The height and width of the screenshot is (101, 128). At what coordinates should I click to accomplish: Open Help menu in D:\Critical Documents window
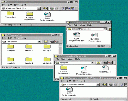[x=90, y=25]
